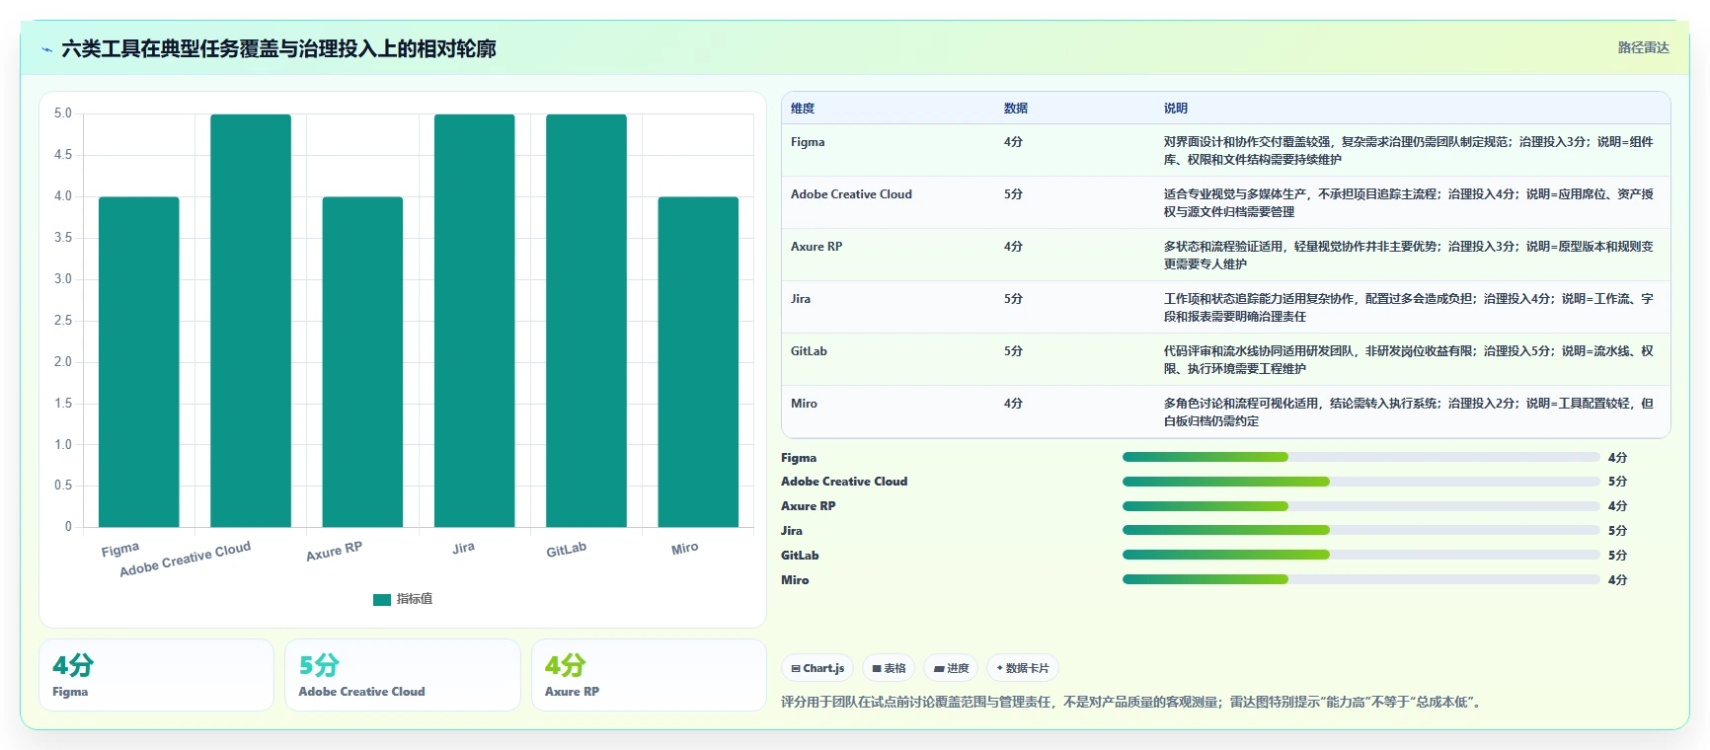Click the Miro x-axis label under the chart
Image resolution: width=1710 pixels, height=750 pixels.
tap(685, 549)
